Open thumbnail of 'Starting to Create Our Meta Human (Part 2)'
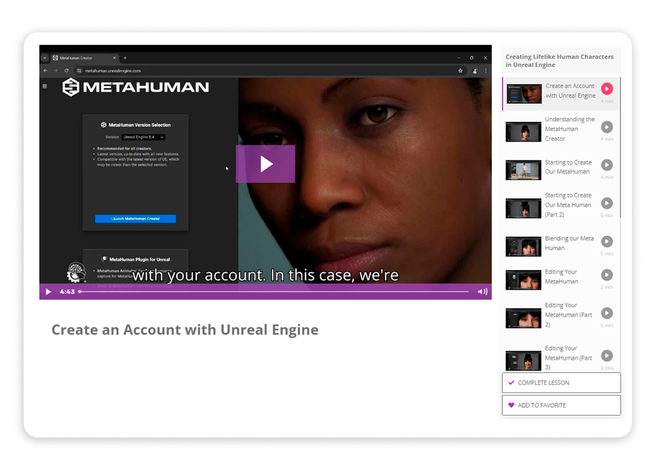 (523, 208)
